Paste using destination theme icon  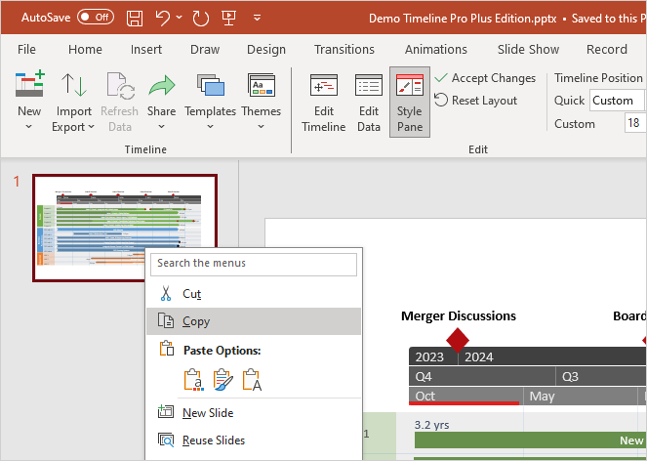[193, 380]
